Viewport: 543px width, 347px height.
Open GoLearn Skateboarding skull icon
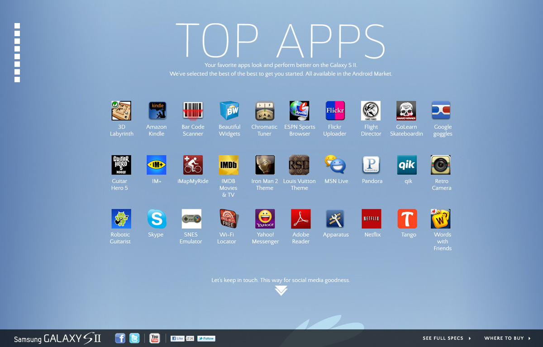click(406, 111)
